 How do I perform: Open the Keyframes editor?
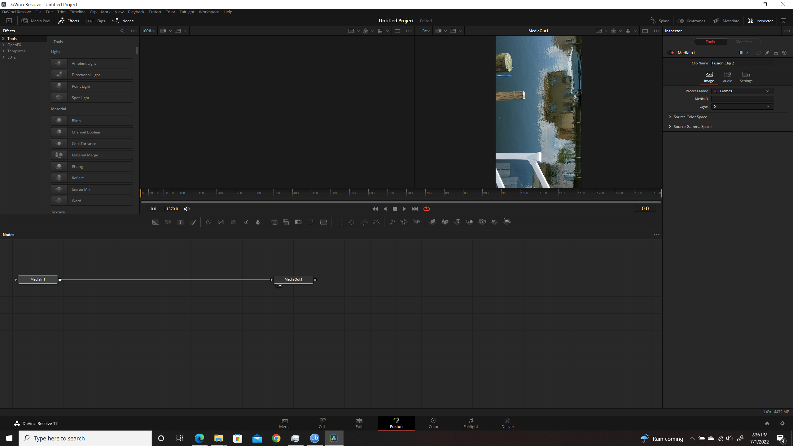point(691,21)
